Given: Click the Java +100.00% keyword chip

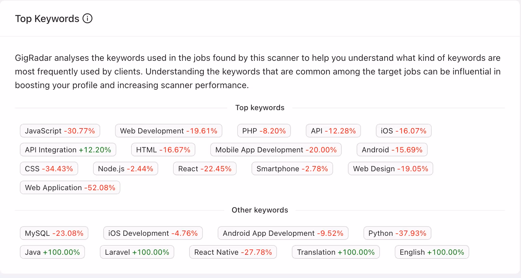Looking at the screenshot, I should click(x=52, y=252).
